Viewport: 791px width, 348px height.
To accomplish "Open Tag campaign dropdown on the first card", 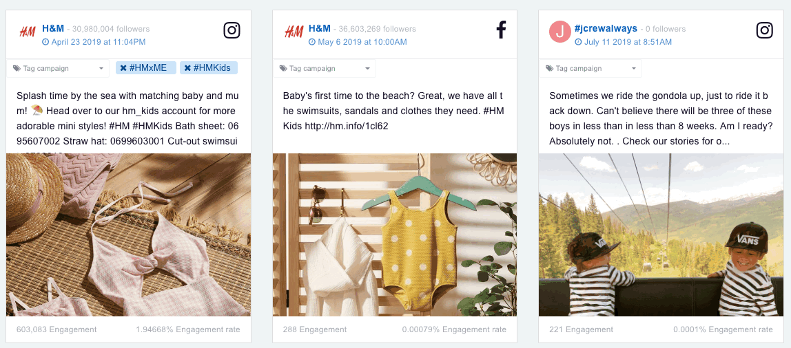I will tap(58, 69).
